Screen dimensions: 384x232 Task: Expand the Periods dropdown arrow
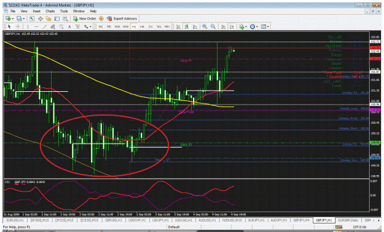(257, 26)
